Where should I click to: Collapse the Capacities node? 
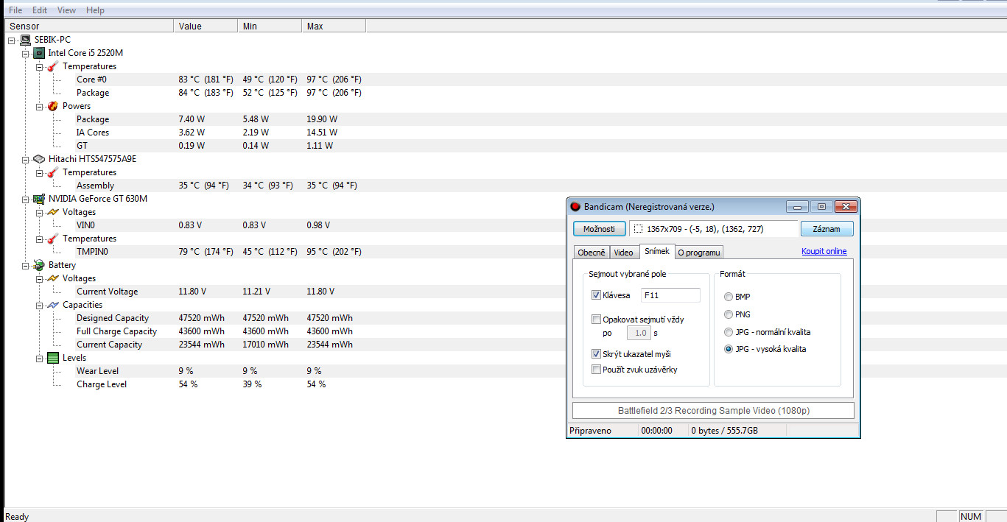pyautogui.click(x=39, y=305)
